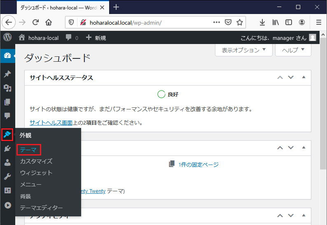The width and height of the screenshot is (327, 225).
Task: Move サイトヘルスステータス panel down
Action: click(291, 77)
